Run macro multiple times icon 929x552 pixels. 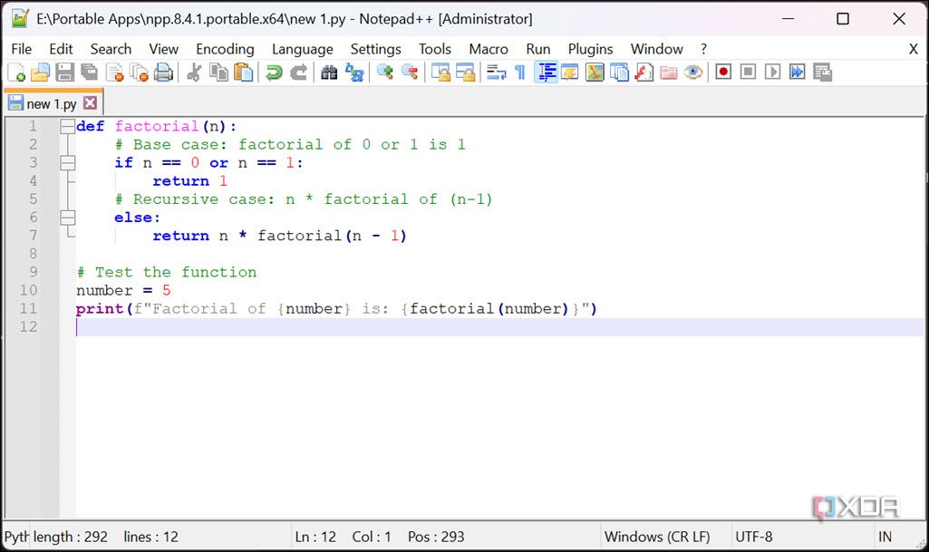click(x=798, y=73)
